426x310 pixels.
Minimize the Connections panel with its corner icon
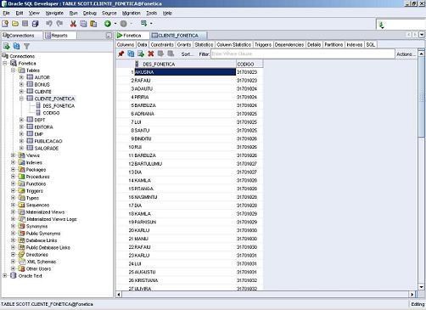coord(109,36)
